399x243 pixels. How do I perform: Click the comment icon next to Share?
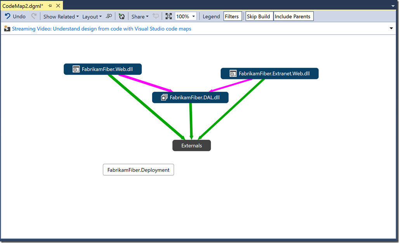pos(156,17)
